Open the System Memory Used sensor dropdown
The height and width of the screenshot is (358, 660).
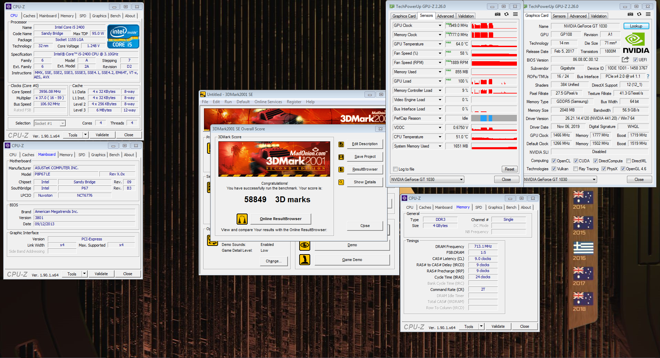pyautogui.click(x=440, y=146)
